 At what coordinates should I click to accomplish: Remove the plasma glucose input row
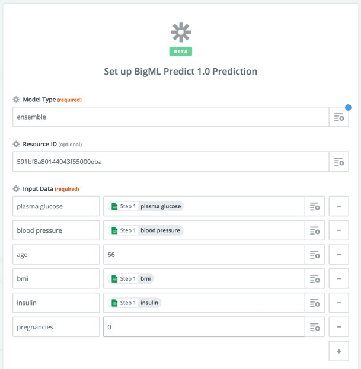click(x=339, y=206)
